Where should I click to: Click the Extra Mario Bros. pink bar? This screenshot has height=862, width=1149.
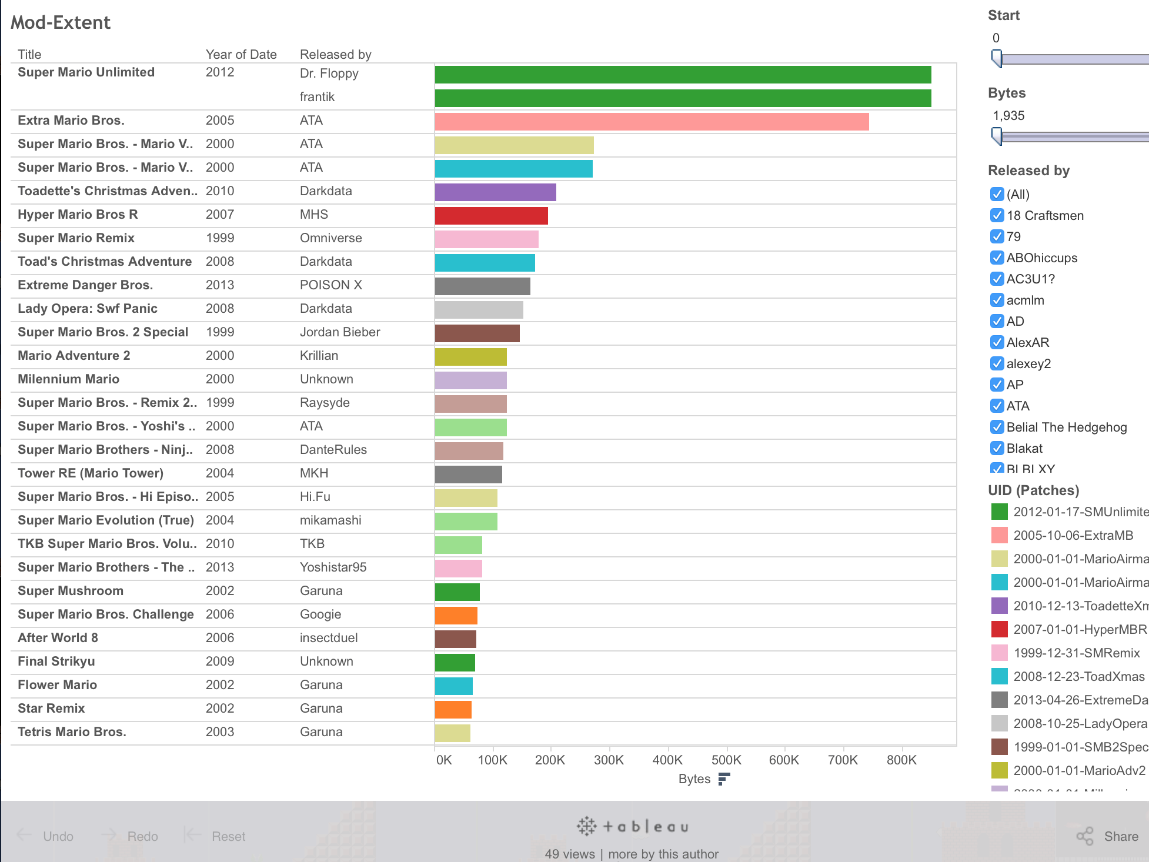652,122
